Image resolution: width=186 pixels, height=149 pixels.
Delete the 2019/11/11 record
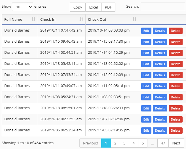click(176, 86)
